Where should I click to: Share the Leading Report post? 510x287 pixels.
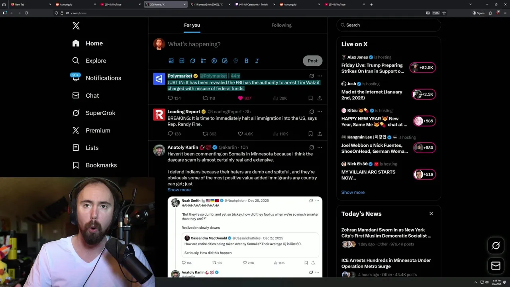(x=320, y=134)
